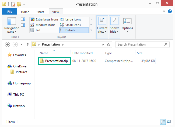Toggle the Preview pane icon
Viewport: 175px width, 127px height.
23,19
